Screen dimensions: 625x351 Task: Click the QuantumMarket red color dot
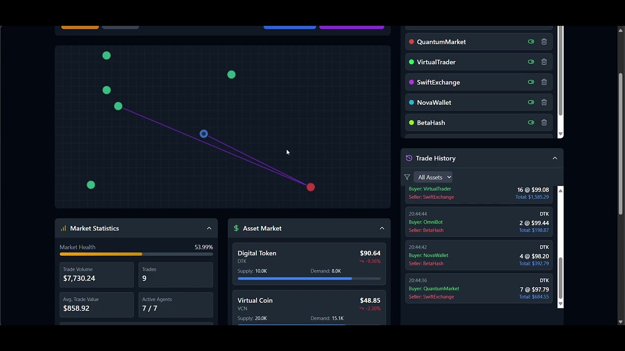click(412, 42)
